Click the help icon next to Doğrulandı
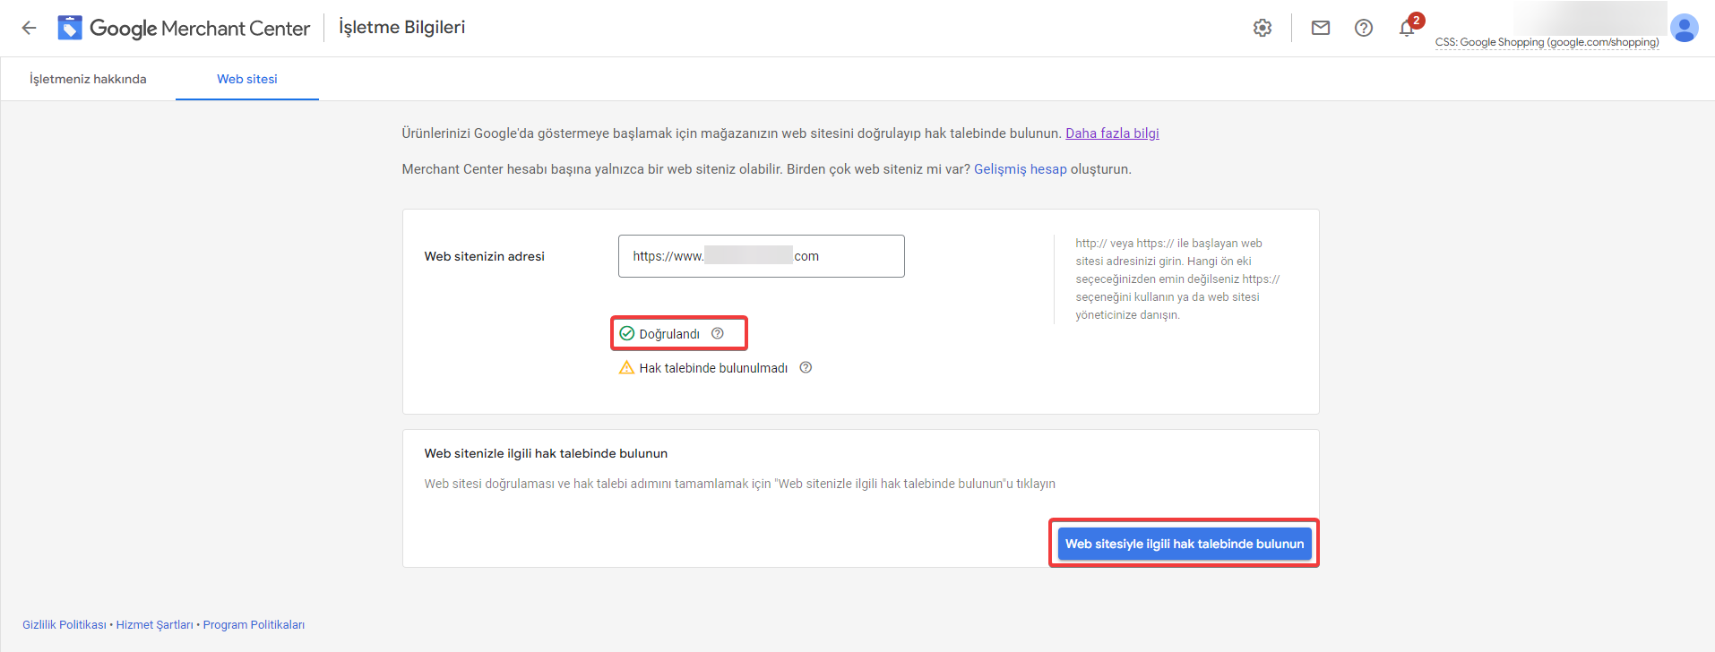 718,333
